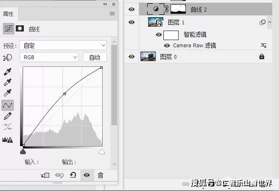Close the Properties panel

click(x=114, y=4)
